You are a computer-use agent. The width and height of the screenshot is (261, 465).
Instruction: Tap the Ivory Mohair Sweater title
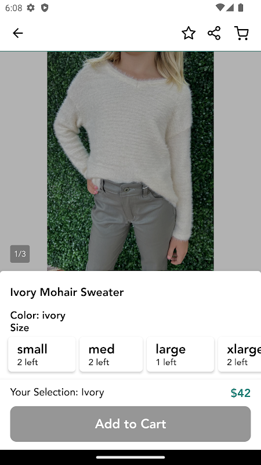[x=67, y=292]
